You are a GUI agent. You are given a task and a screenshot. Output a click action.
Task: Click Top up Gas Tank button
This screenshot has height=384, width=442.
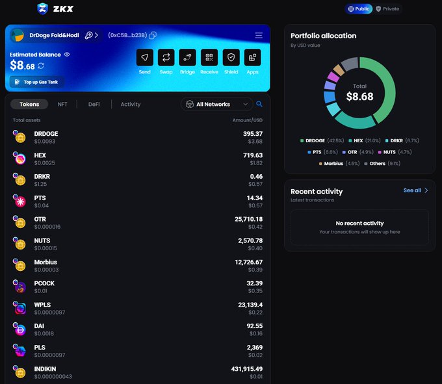37,82
